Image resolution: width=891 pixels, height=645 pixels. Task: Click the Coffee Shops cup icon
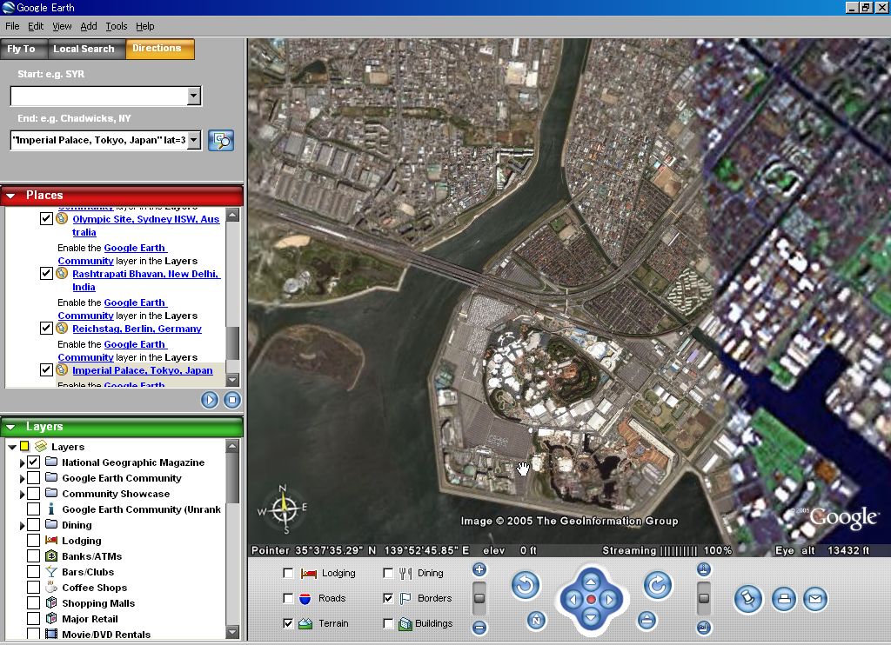51,587
